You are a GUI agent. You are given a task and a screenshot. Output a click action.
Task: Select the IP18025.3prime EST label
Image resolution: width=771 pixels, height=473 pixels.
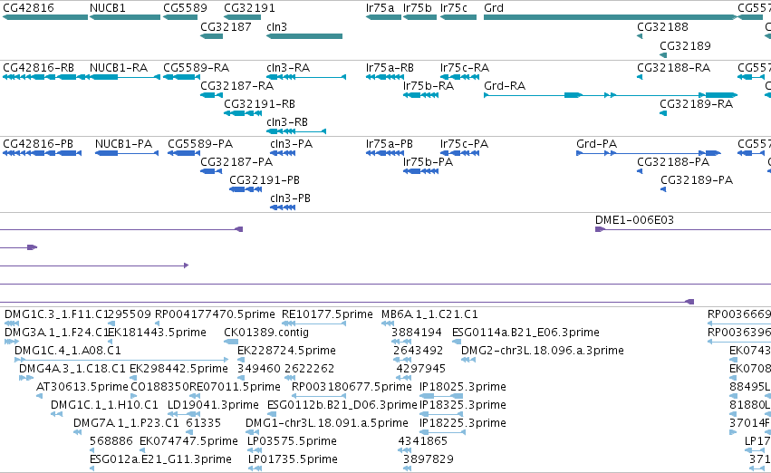tap(463, 387)
